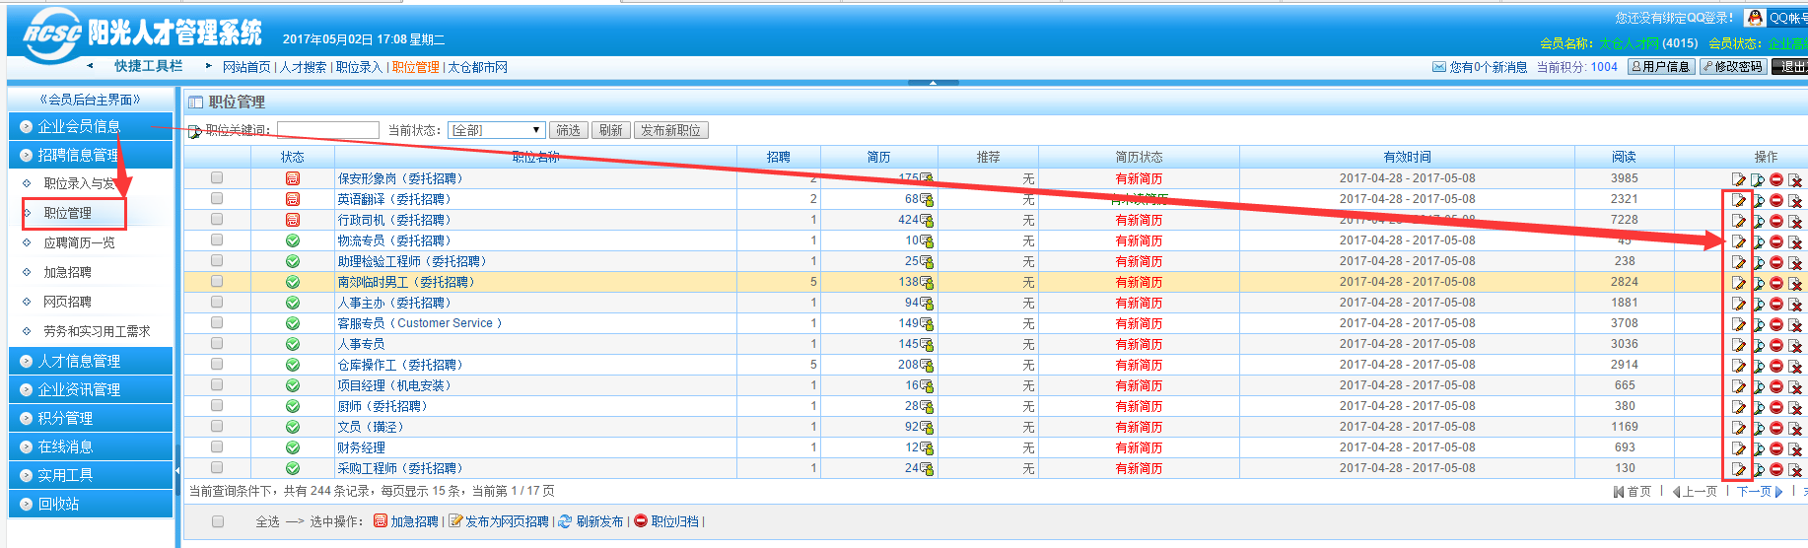Screen dimensions: 1808x548
Task: Click the 职位关键词 search input field
Action: pyautogui.click(x=328, y=130)
